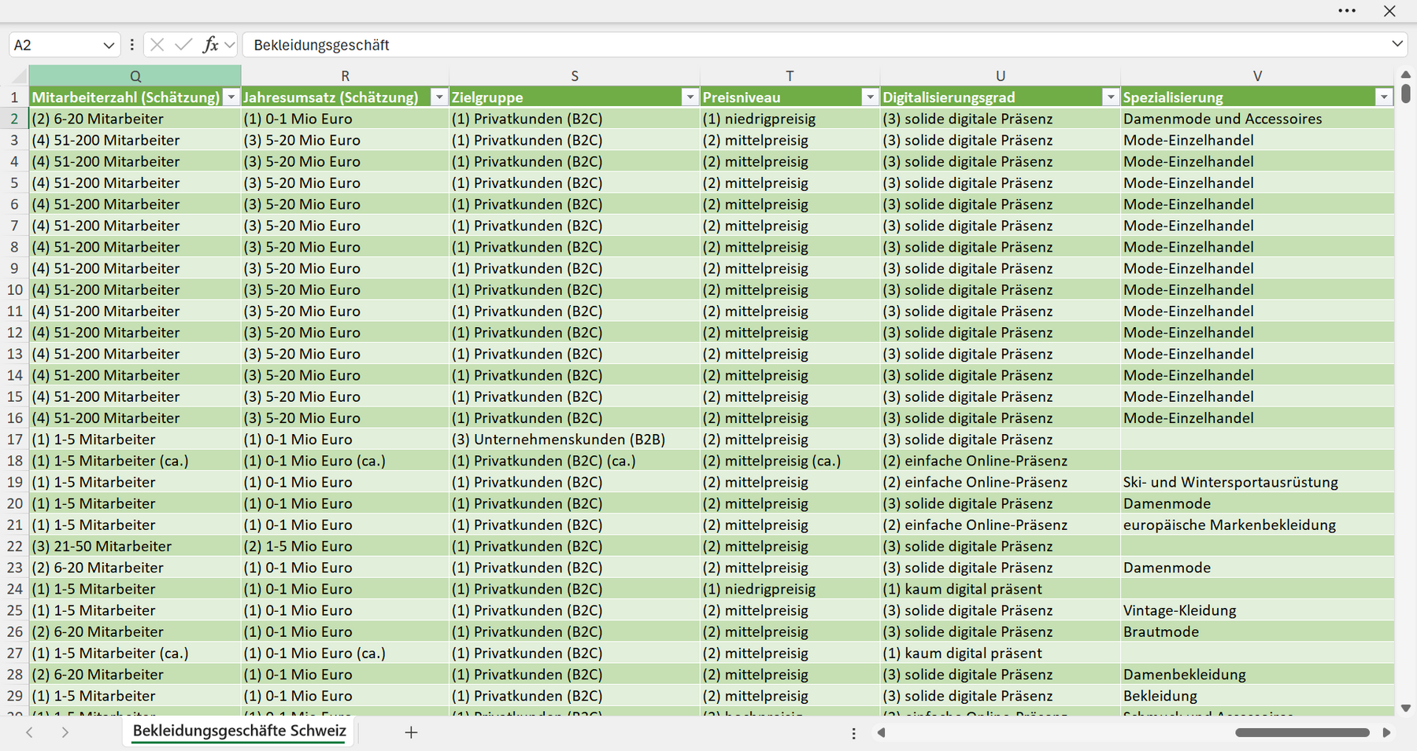Expand the formula bar
The image size is (1417, 751).
pyautogui.click(x=1397, y=44)
